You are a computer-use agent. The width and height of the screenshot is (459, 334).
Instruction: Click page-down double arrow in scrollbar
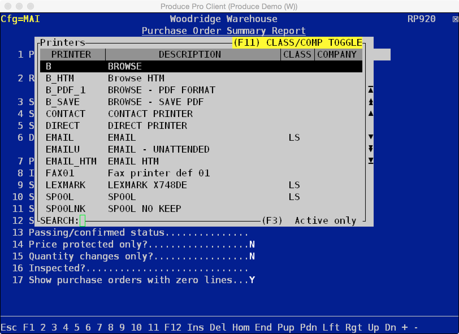[x=371, y=149]
